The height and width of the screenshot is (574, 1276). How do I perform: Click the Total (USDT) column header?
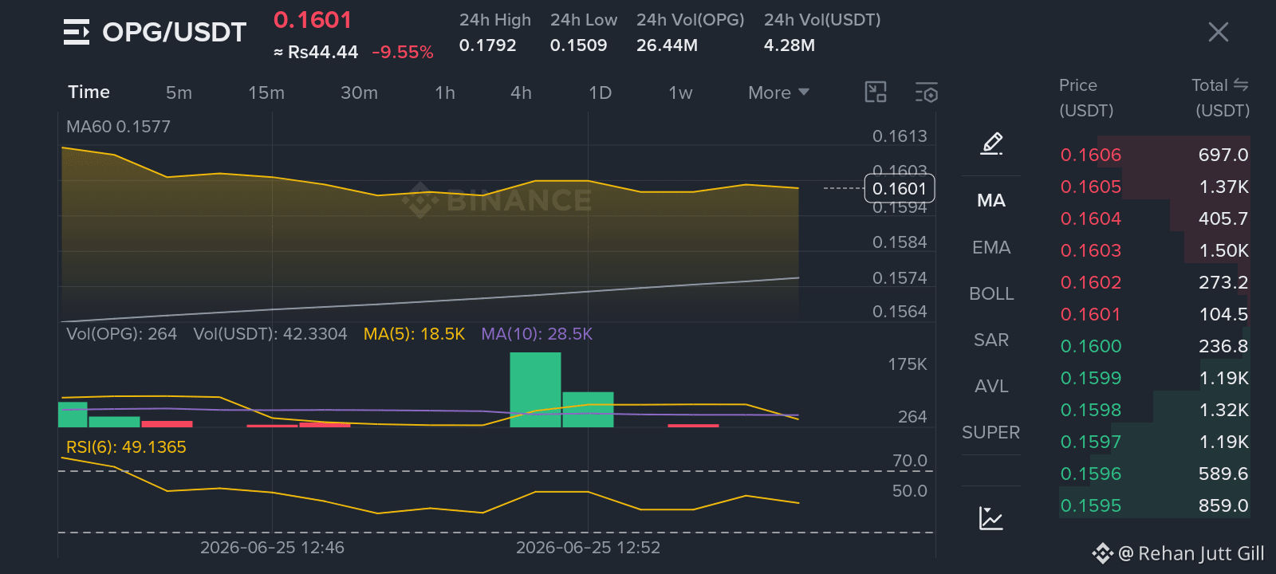click(1221, 97)
